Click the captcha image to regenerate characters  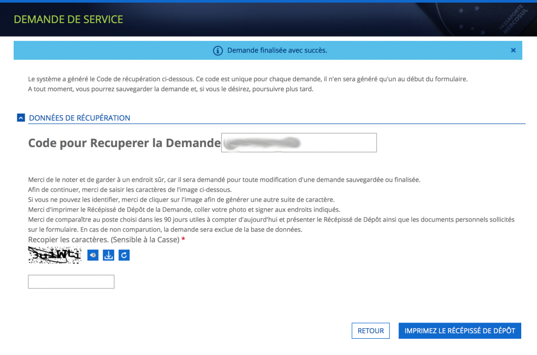coord(55,255)
